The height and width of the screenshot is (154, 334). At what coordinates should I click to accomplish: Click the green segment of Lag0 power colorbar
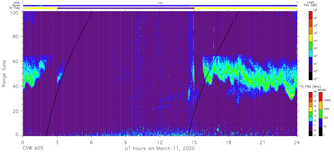(311, 45)
